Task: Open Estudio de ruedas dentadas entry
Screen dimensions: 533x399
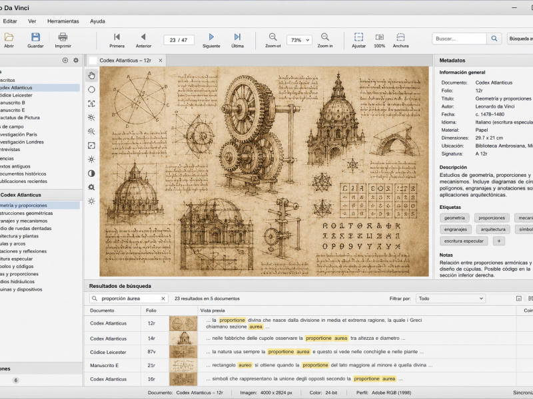Action: (x=25, y=228)
